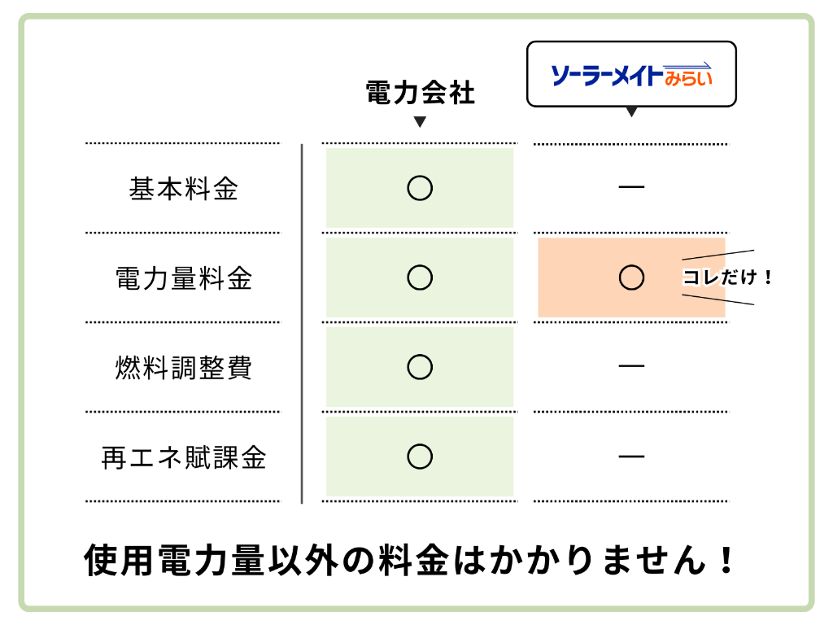
Task: Click the dash for ソーラーメイト 燃料調整費
Action: 631,367
